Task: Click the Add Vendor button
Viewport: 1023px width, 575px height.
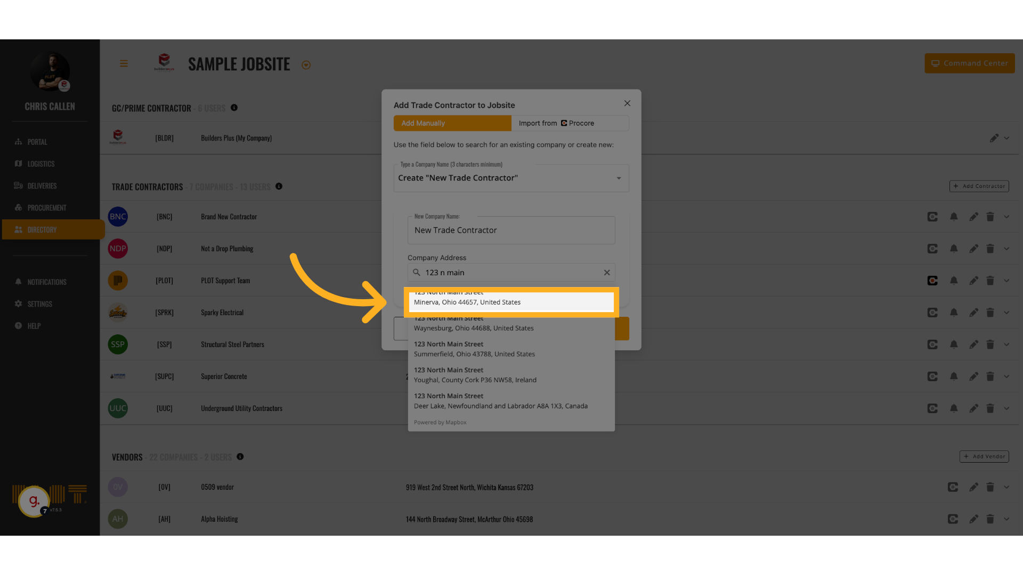Action: point(984,456)
